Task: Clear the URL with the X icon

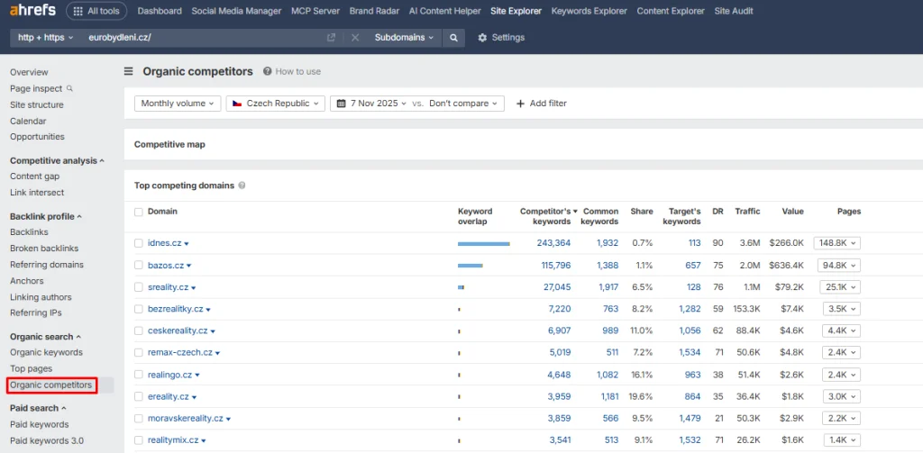Action: point(355,38)
